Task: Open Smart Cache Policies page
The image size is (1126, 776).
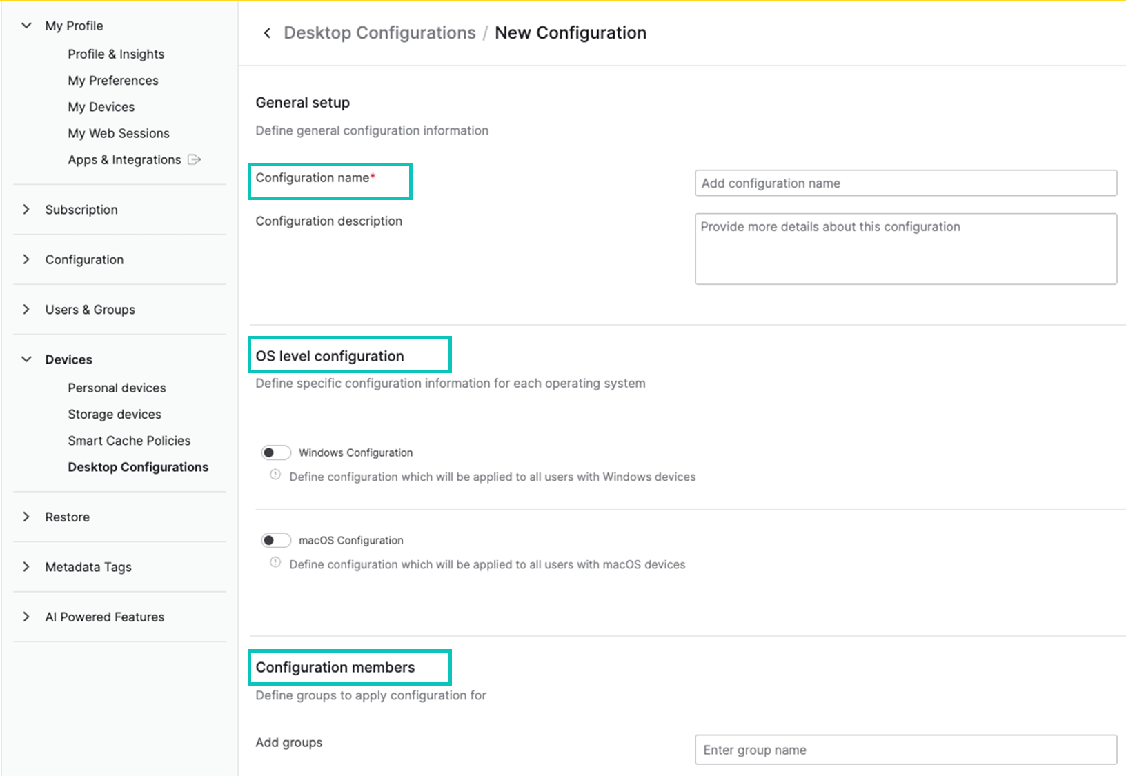Action: click(x=129, y=440)
